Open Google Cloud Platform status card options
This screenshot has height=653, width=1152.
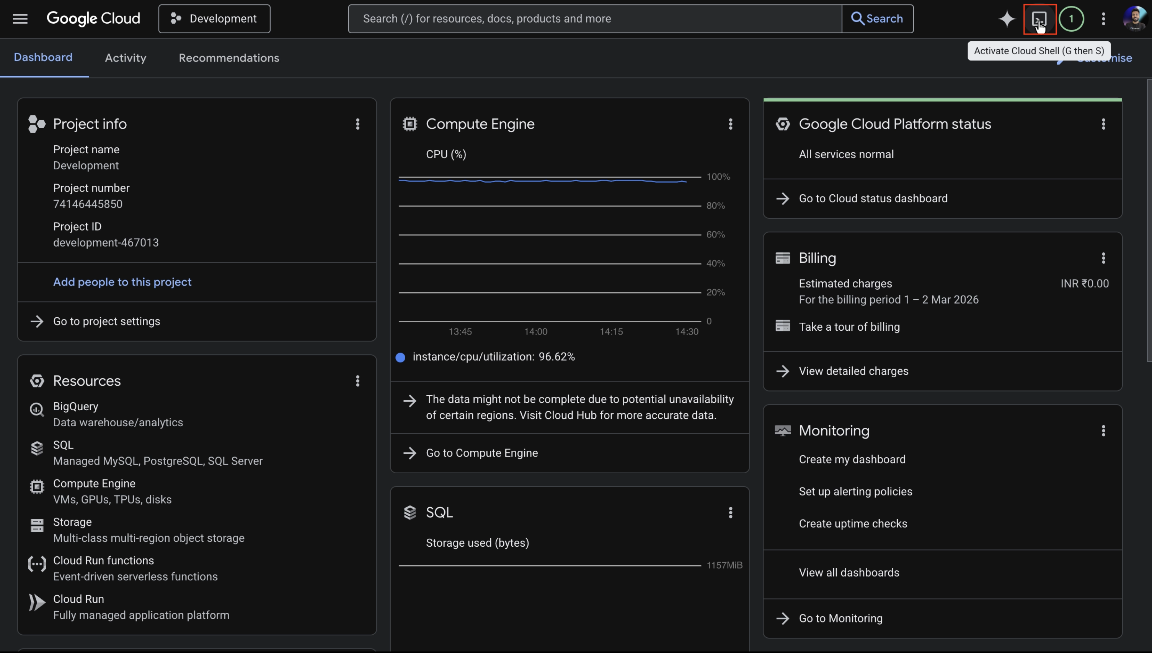coord(1103,124)
